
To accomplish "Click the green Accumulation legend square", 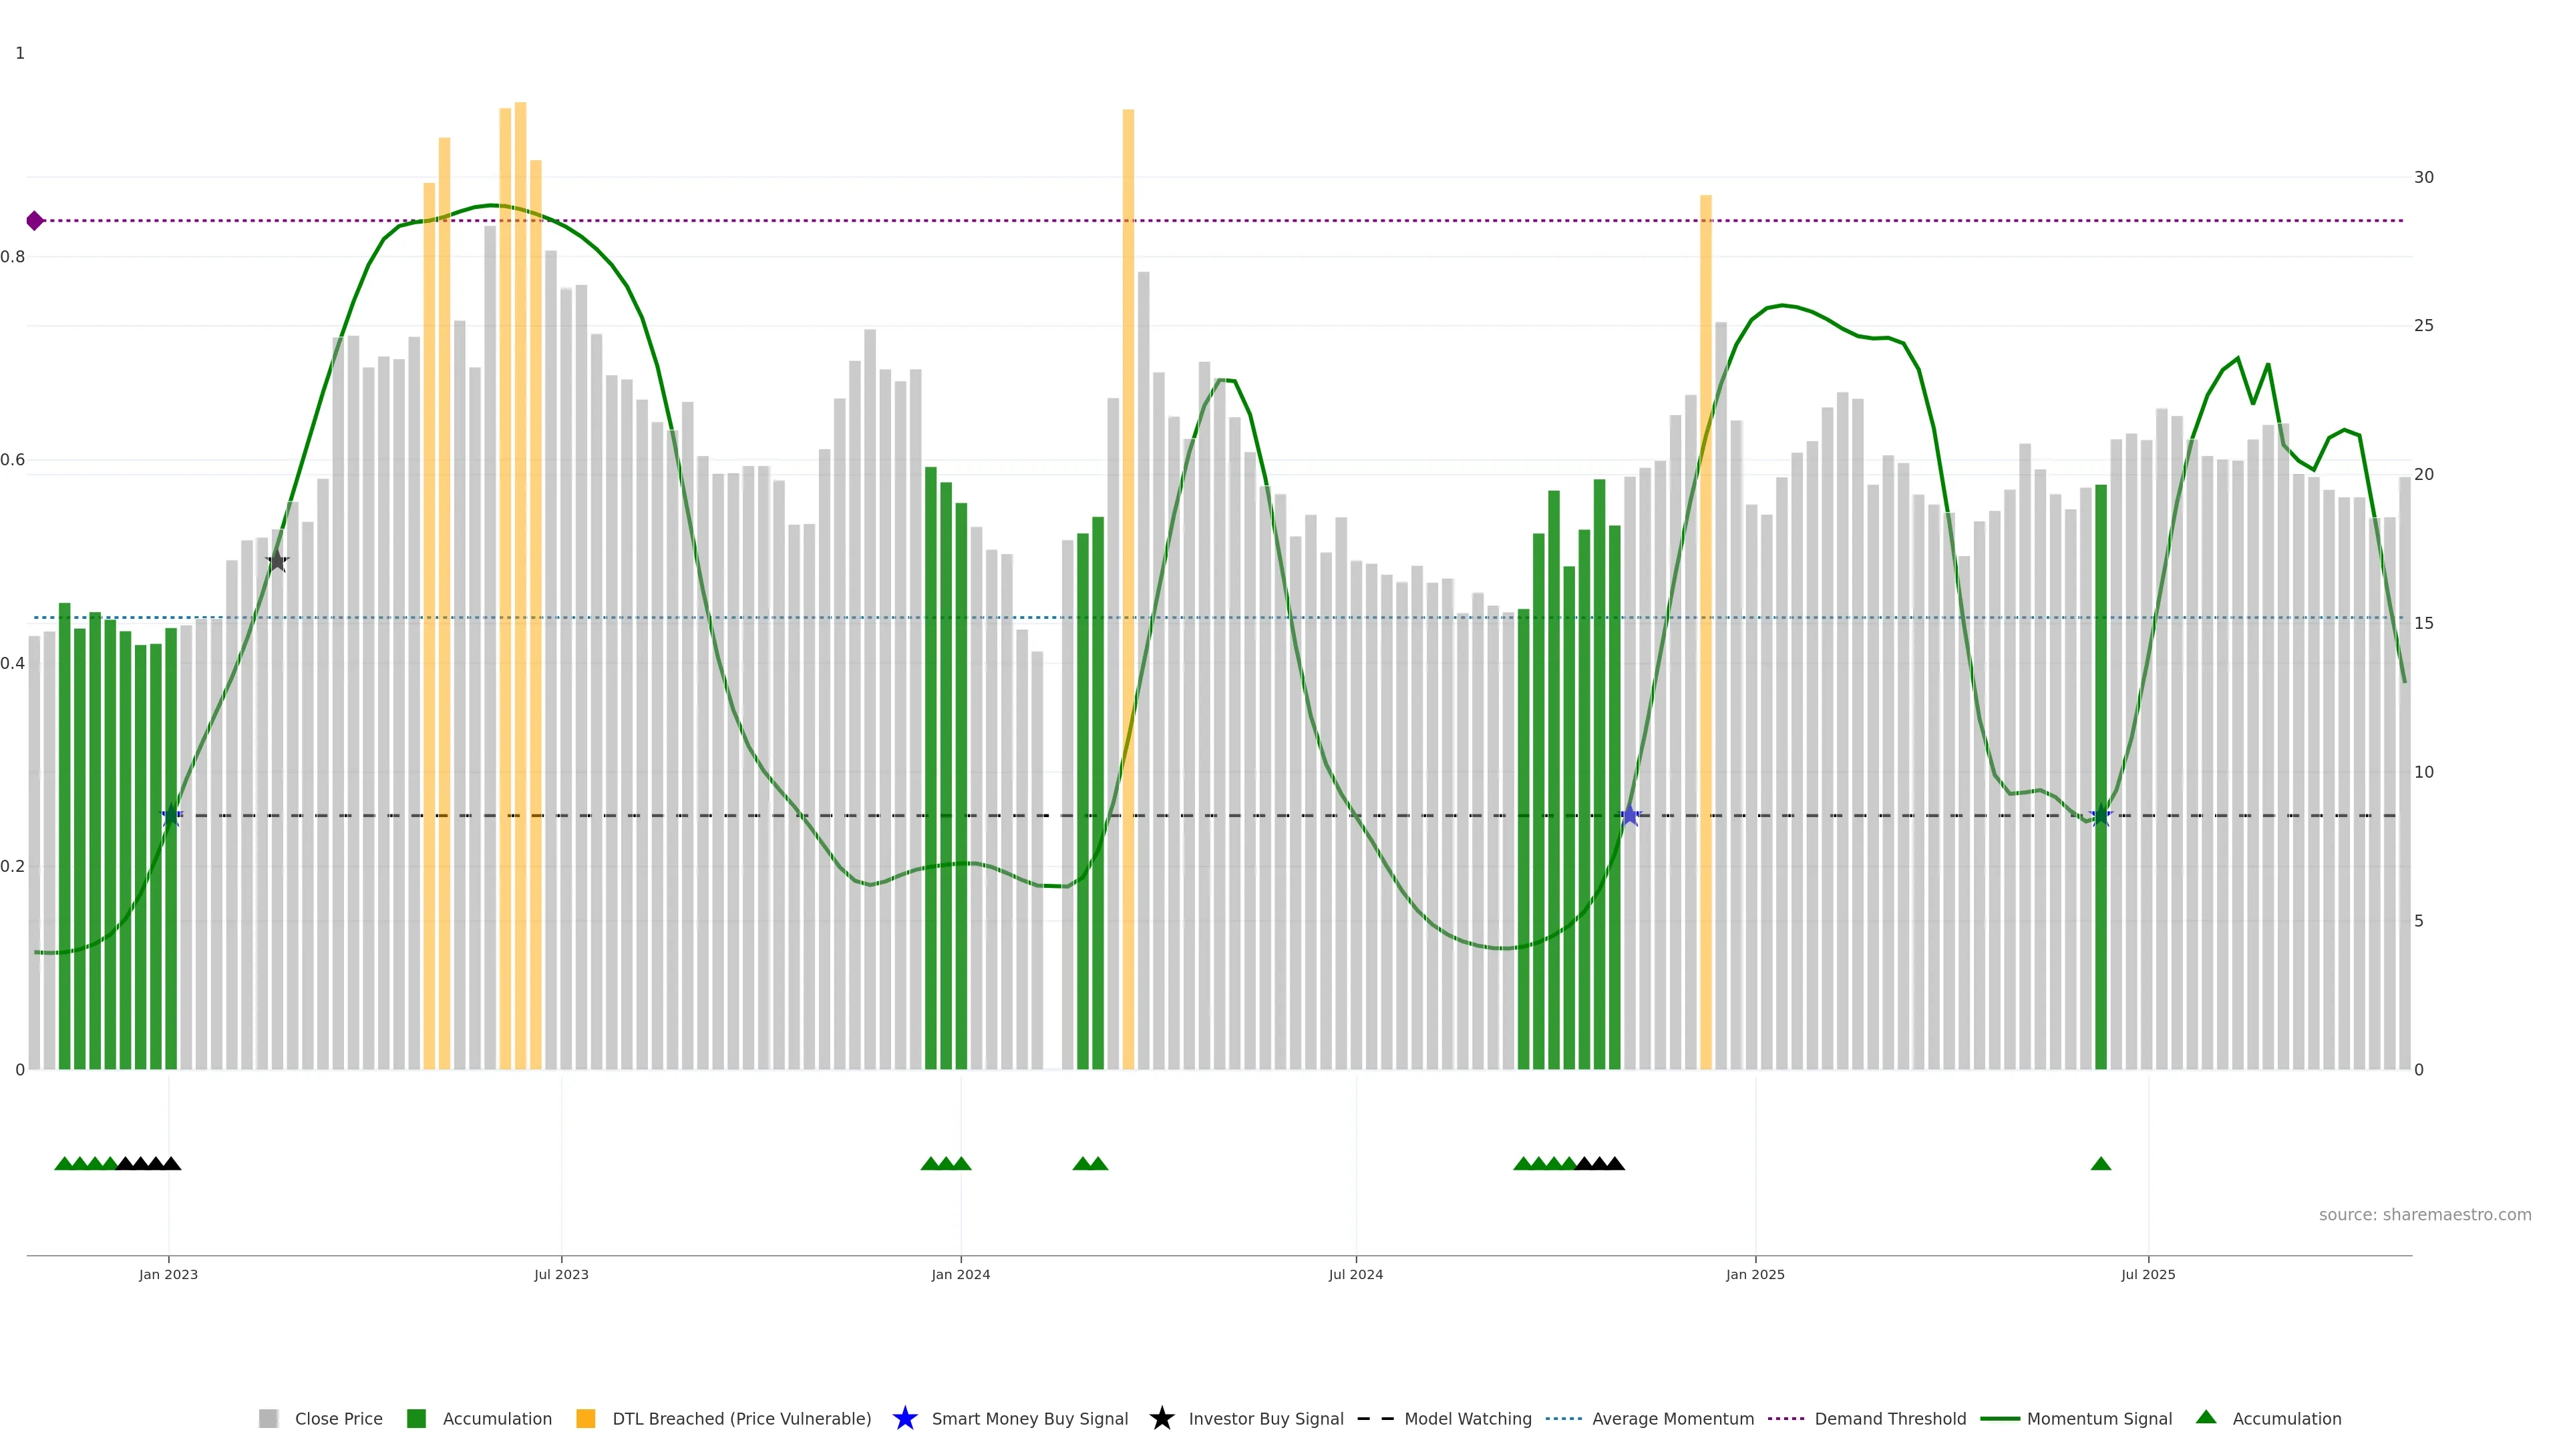I will coord(417,1418).
